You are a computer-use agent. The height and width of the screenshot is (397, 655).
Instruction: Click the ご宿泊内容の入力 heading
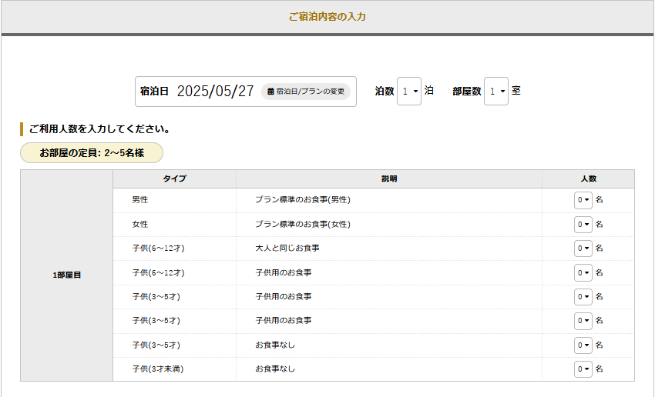tap(327, 17)
